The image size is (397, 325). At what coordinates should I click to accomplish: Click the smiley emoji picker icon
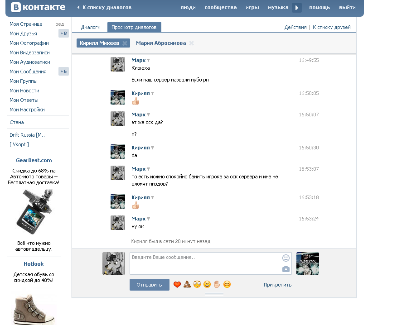(x=286, y=258)
